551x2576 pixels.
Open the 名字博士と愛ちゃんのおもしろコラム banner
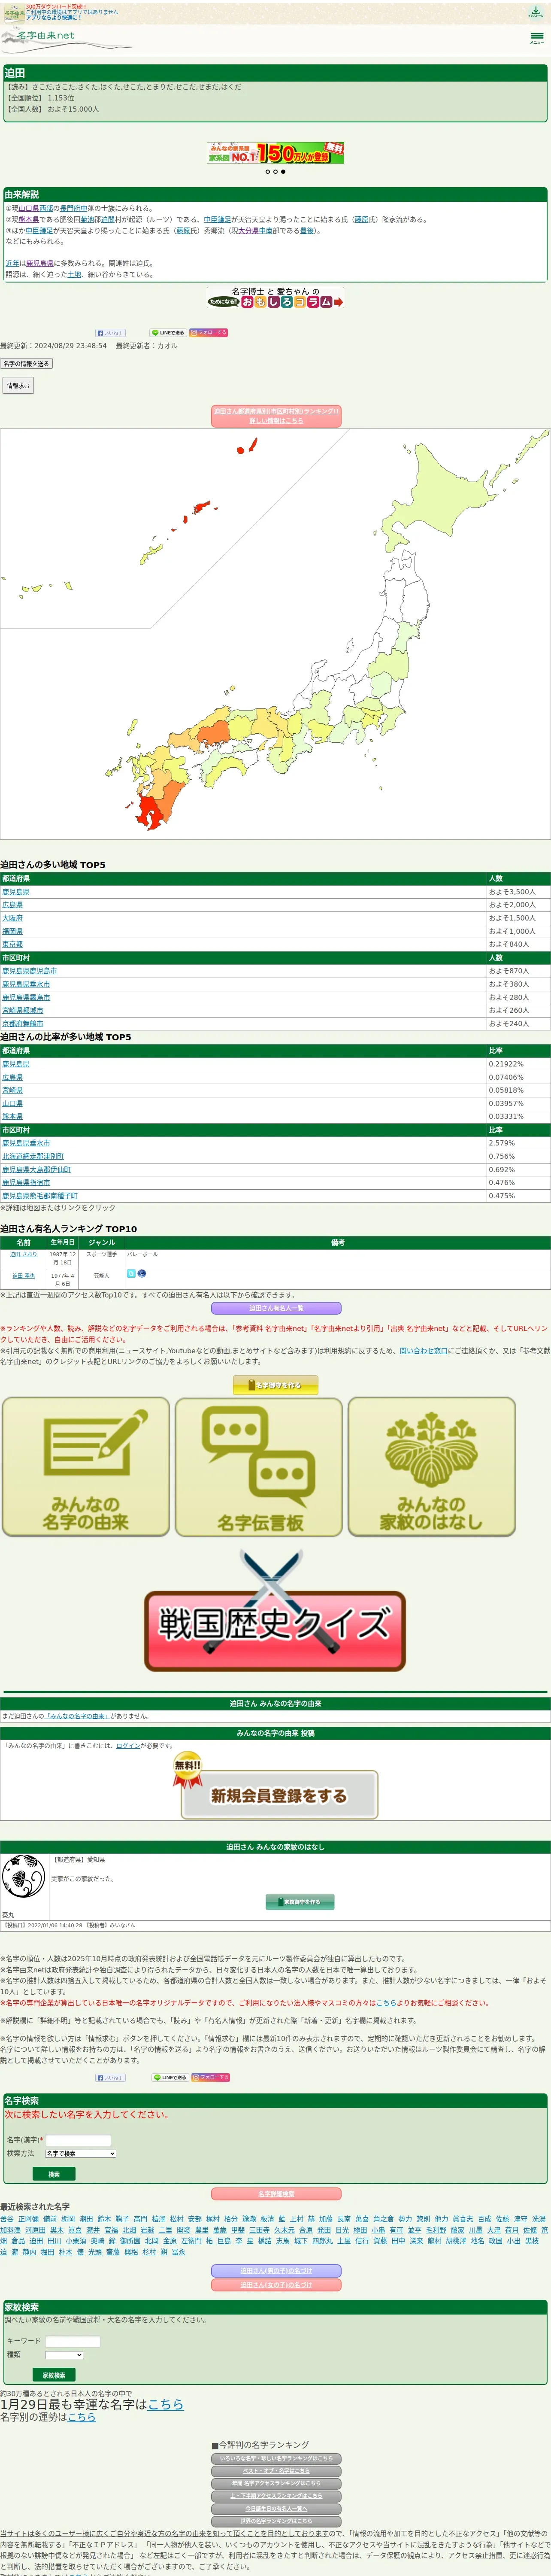click(x=275, y=297)
